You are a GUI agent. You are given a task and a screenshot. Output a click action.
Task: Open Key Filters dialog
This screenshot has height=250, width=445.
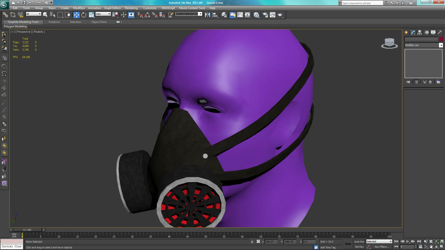pyautogui.click(x=382, y=247)
